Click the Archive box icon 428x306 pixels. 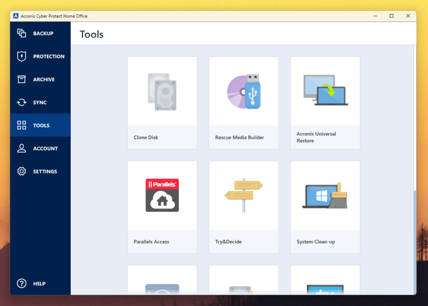click(22, 79)
